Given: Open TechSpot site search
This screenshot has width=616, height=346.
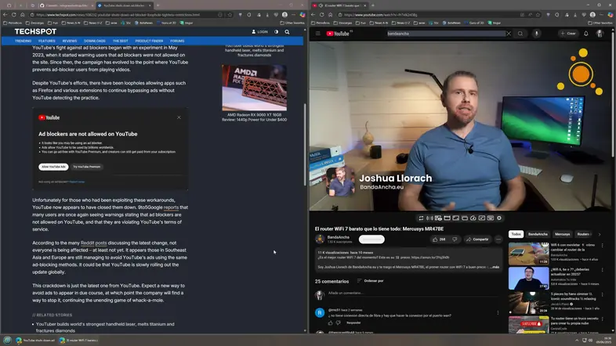Looking at the screenshot, I should point(287,32).
